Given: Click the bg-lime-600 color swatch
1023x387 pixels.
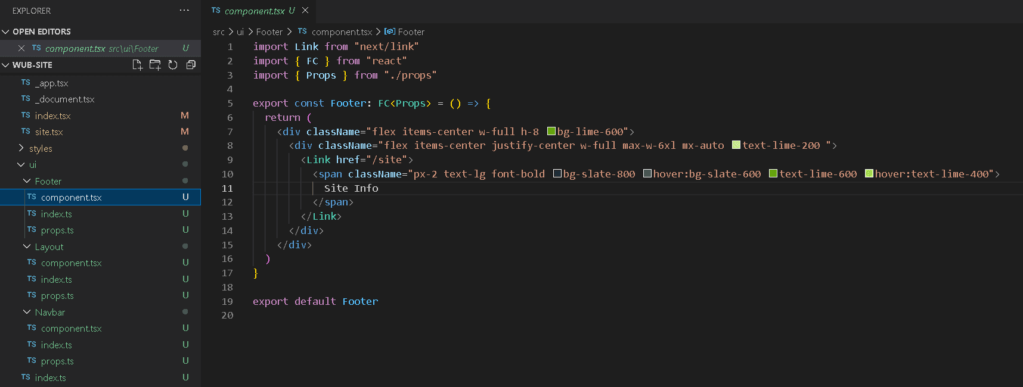Looking at the screenshot, I should (551, 132).
